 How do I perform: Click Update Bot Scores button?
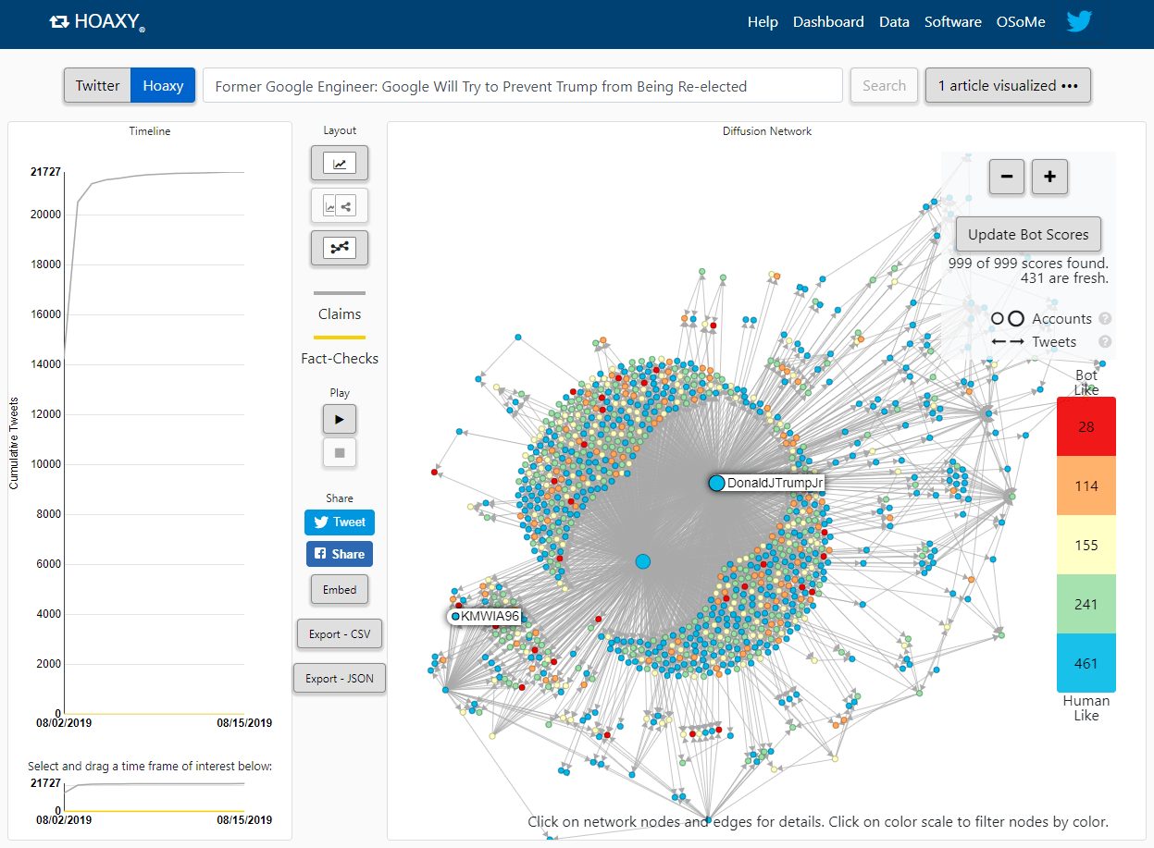click(1028, 234)
